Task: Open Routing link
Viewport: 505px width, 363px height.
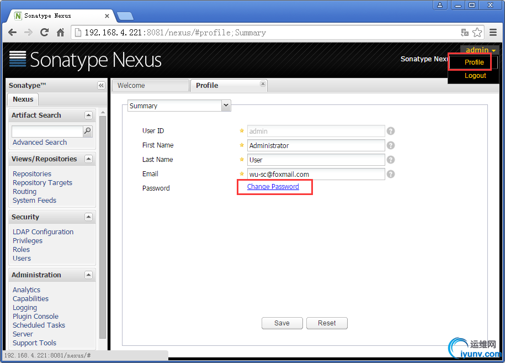Action: click(x=24, y=192)
